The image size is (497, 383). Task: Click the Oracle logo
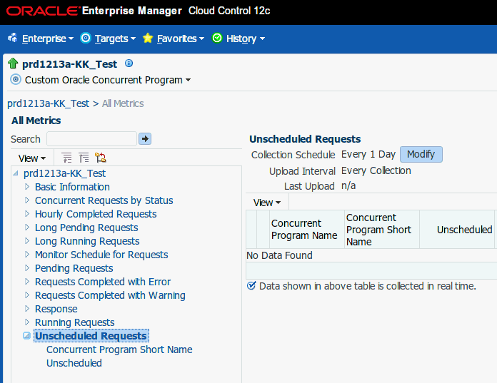43,11
